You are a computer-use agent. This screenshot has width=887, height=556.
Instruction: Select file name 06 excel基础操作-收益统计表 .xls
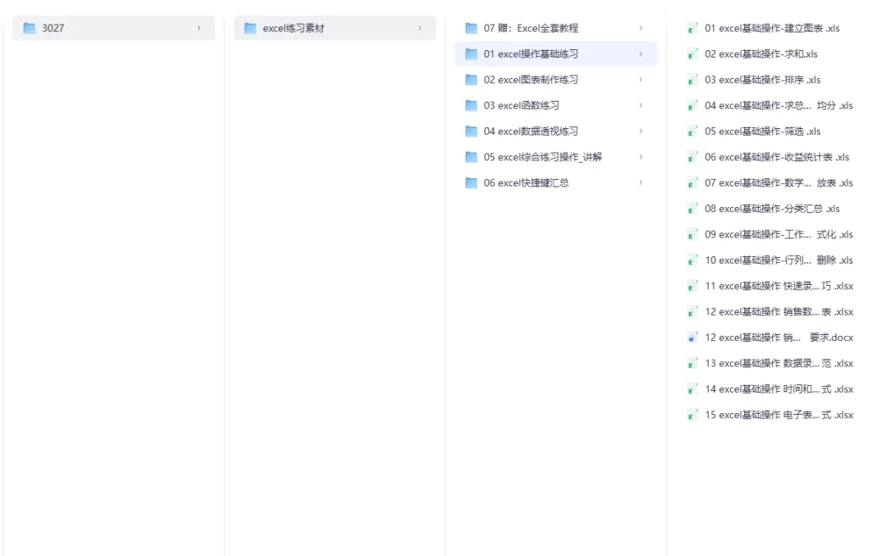tap(777, 157)
